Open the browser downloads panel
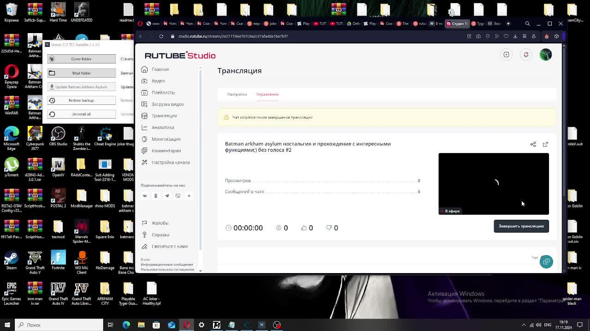 pos(515,36)
